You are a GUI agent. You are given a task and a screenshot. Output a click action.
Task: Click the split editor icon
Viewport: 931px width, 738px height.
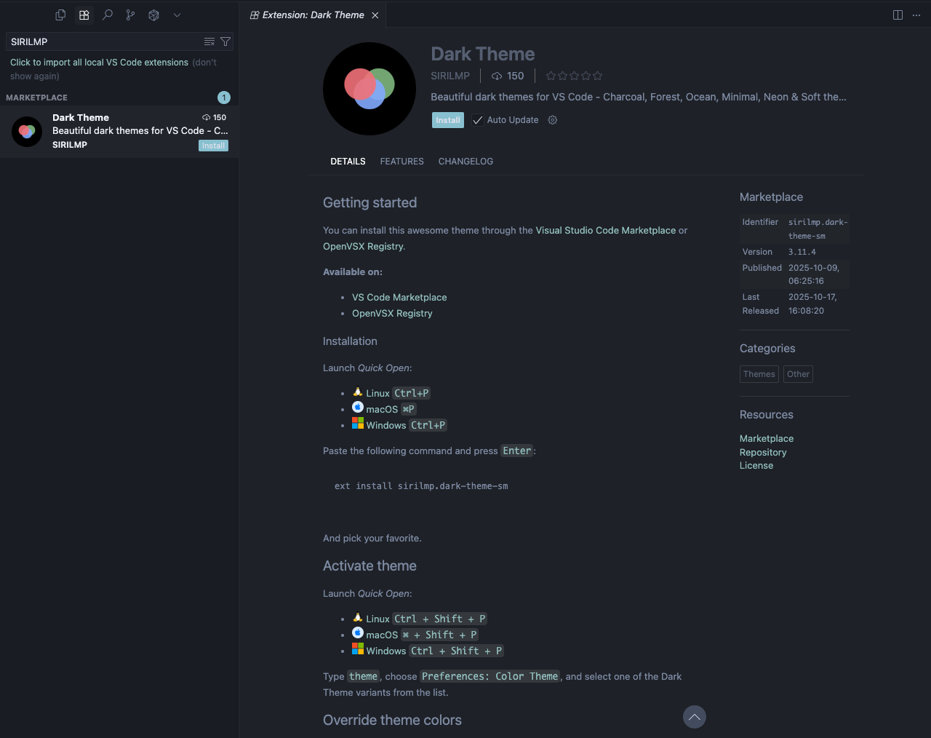click(898, 15)
